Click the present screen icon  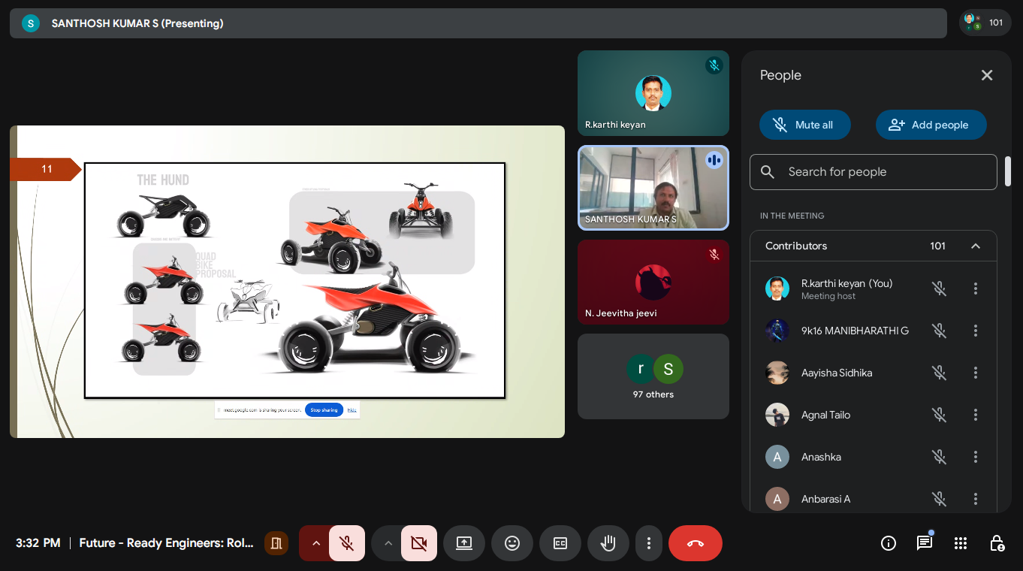coord(464,543)
